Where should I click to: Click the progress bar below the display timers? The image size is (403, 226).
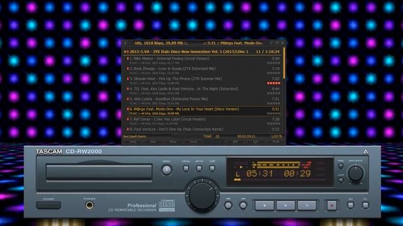[281, 180]
